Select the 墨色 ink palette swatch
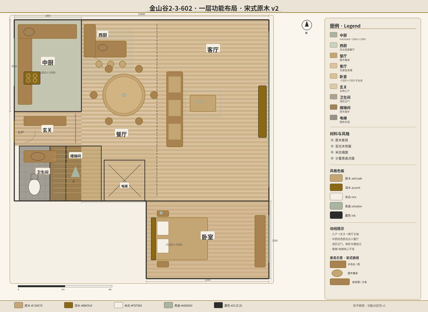The image size is (428, 312). pos(336,215)
